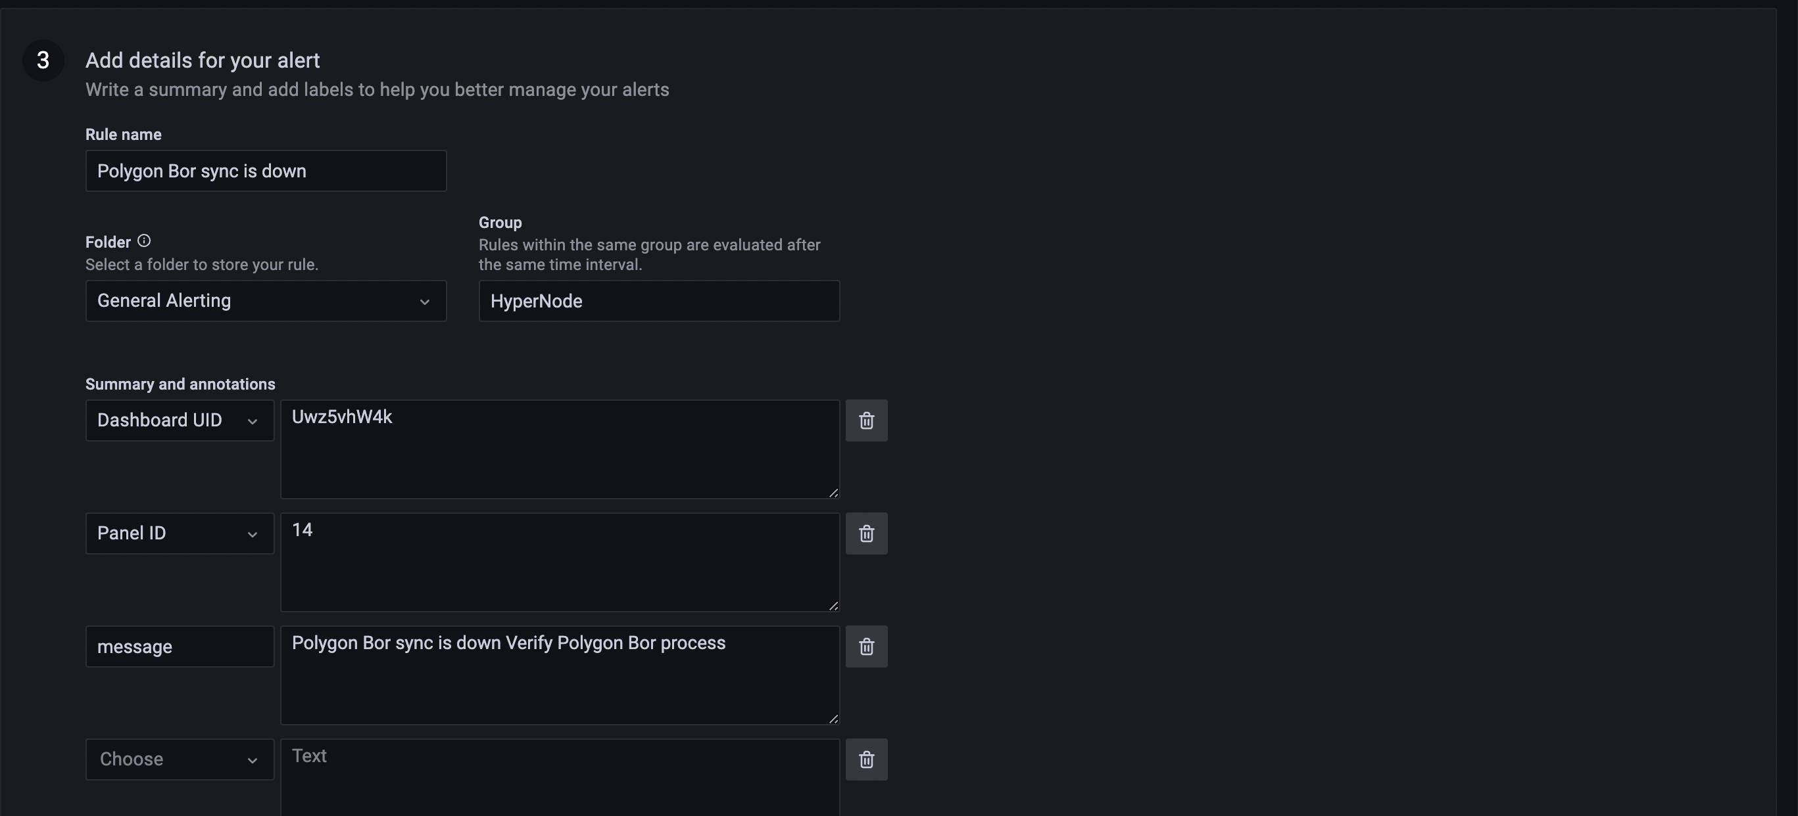Click resize handle of Dashboard UID textarea
This screenshot has width=1798, height=816.
[x=833, y=492]
